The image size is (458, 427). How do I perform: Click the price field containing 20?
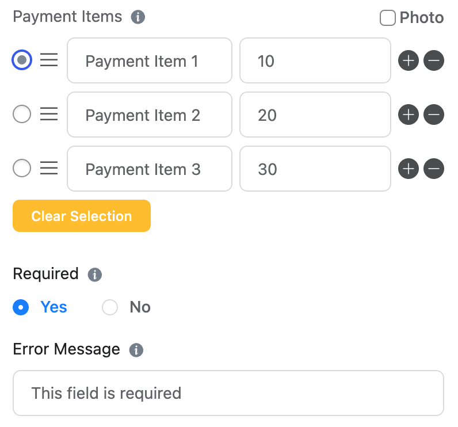(315, 115)
